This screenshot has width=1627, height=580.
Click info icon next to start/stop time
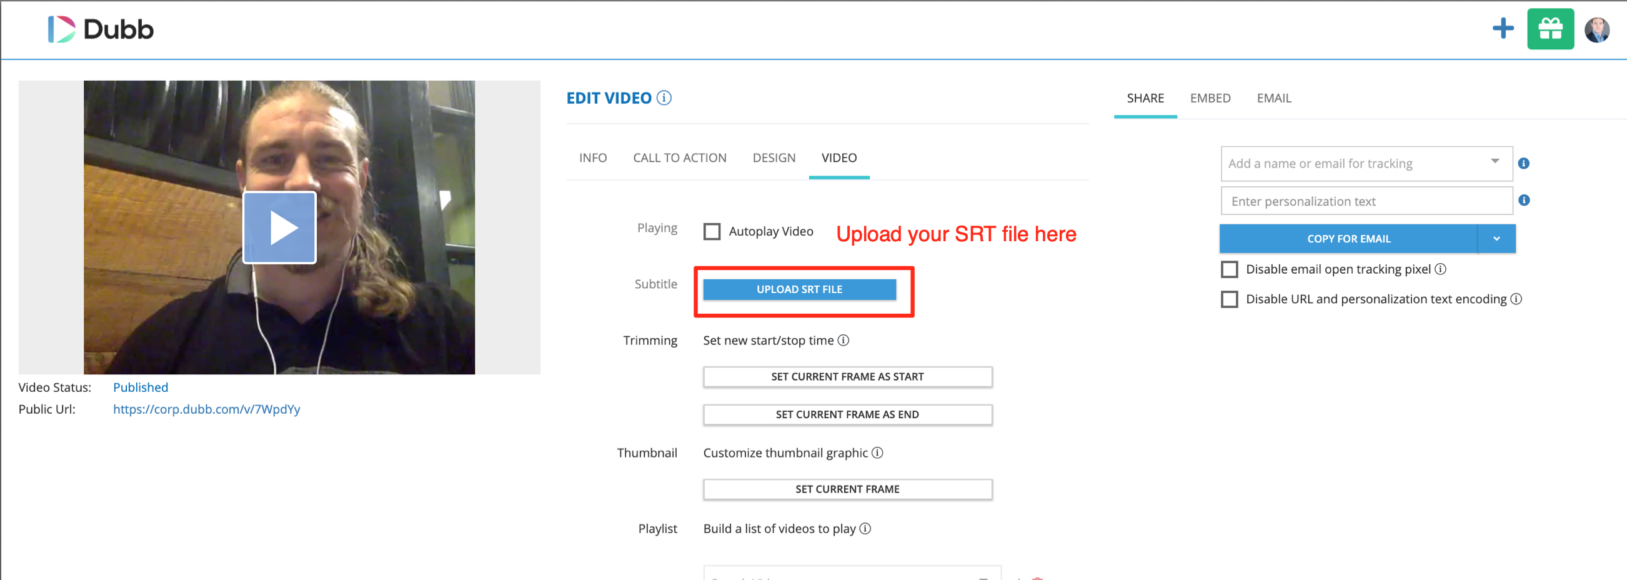click(843, 341)
